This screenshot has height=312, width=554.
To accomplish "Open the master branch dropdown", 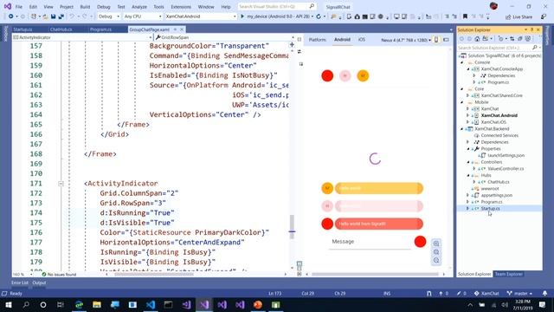I will (519, 293).
